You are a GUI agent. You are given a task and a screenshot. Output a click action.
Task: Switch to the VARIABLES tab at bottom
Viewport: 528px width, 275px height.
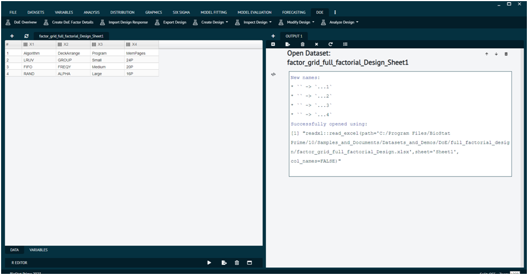coord(39,250)
